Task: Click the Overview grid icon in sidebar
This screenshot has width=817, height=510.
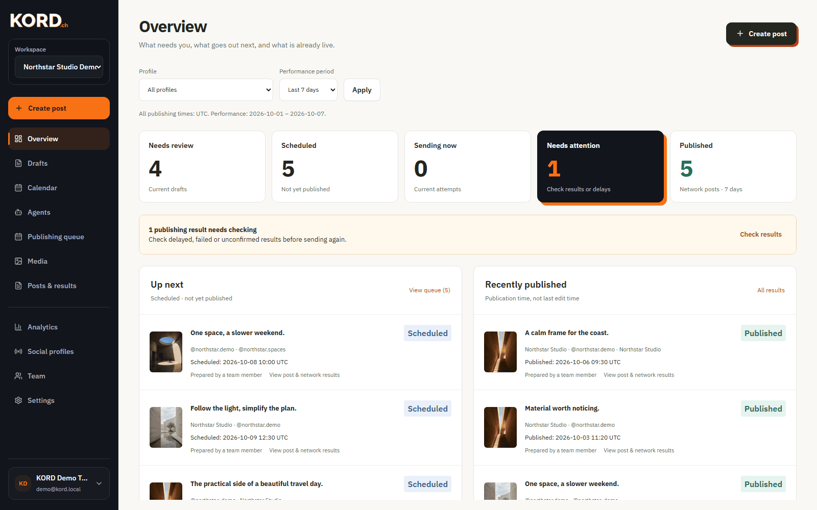Action: (x=18, y=139)
